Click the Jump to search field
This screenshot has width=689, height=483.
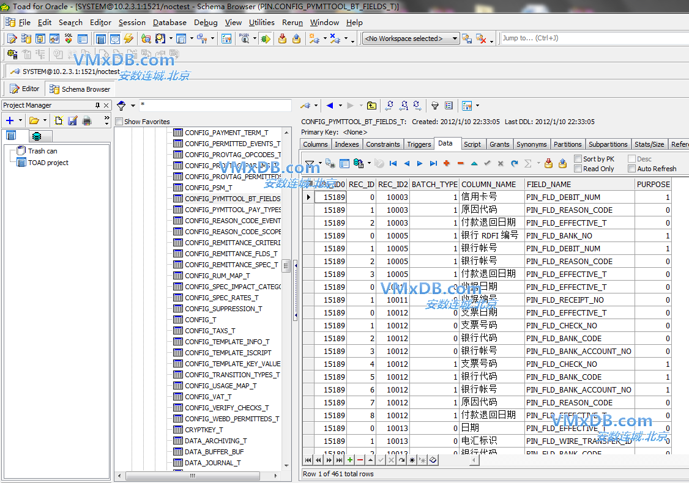[594, 38]
